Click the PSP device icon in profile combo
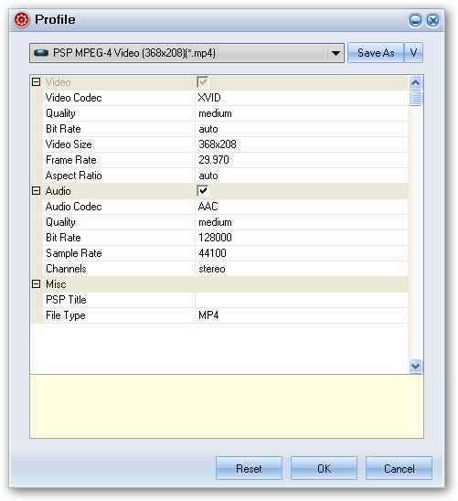The width and height of the screenshot is (458, 501). click(x=41, y=53)
